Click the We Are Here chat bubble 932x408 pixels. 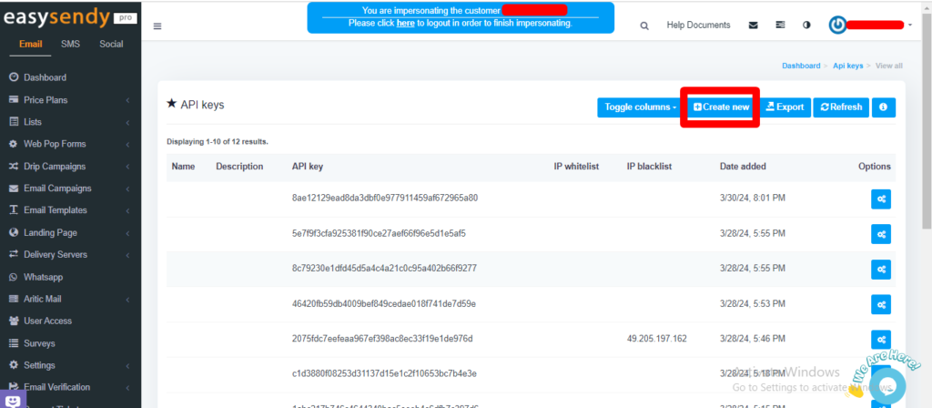point(890,387)
